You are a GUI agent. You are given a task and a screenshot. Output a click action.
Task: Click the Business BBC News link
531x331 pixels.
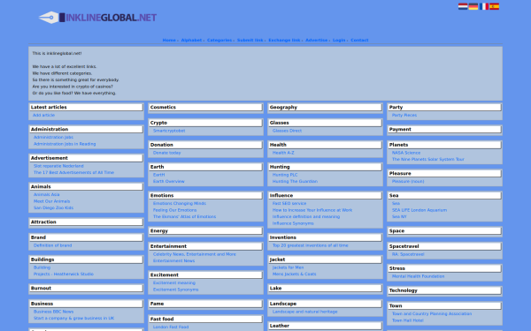click(x=53, y=312)
